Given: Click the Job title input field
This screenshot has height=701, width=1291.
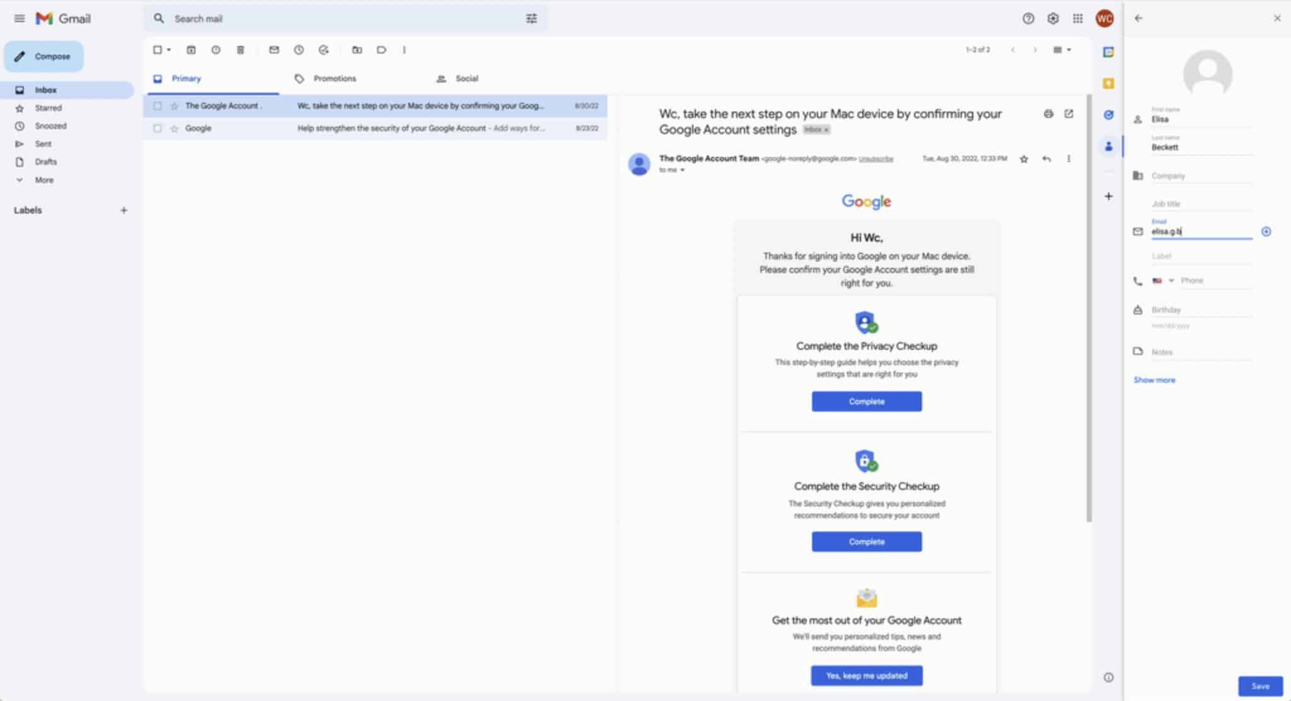Looking at the screenshot, I should (x=1201, y=204).
